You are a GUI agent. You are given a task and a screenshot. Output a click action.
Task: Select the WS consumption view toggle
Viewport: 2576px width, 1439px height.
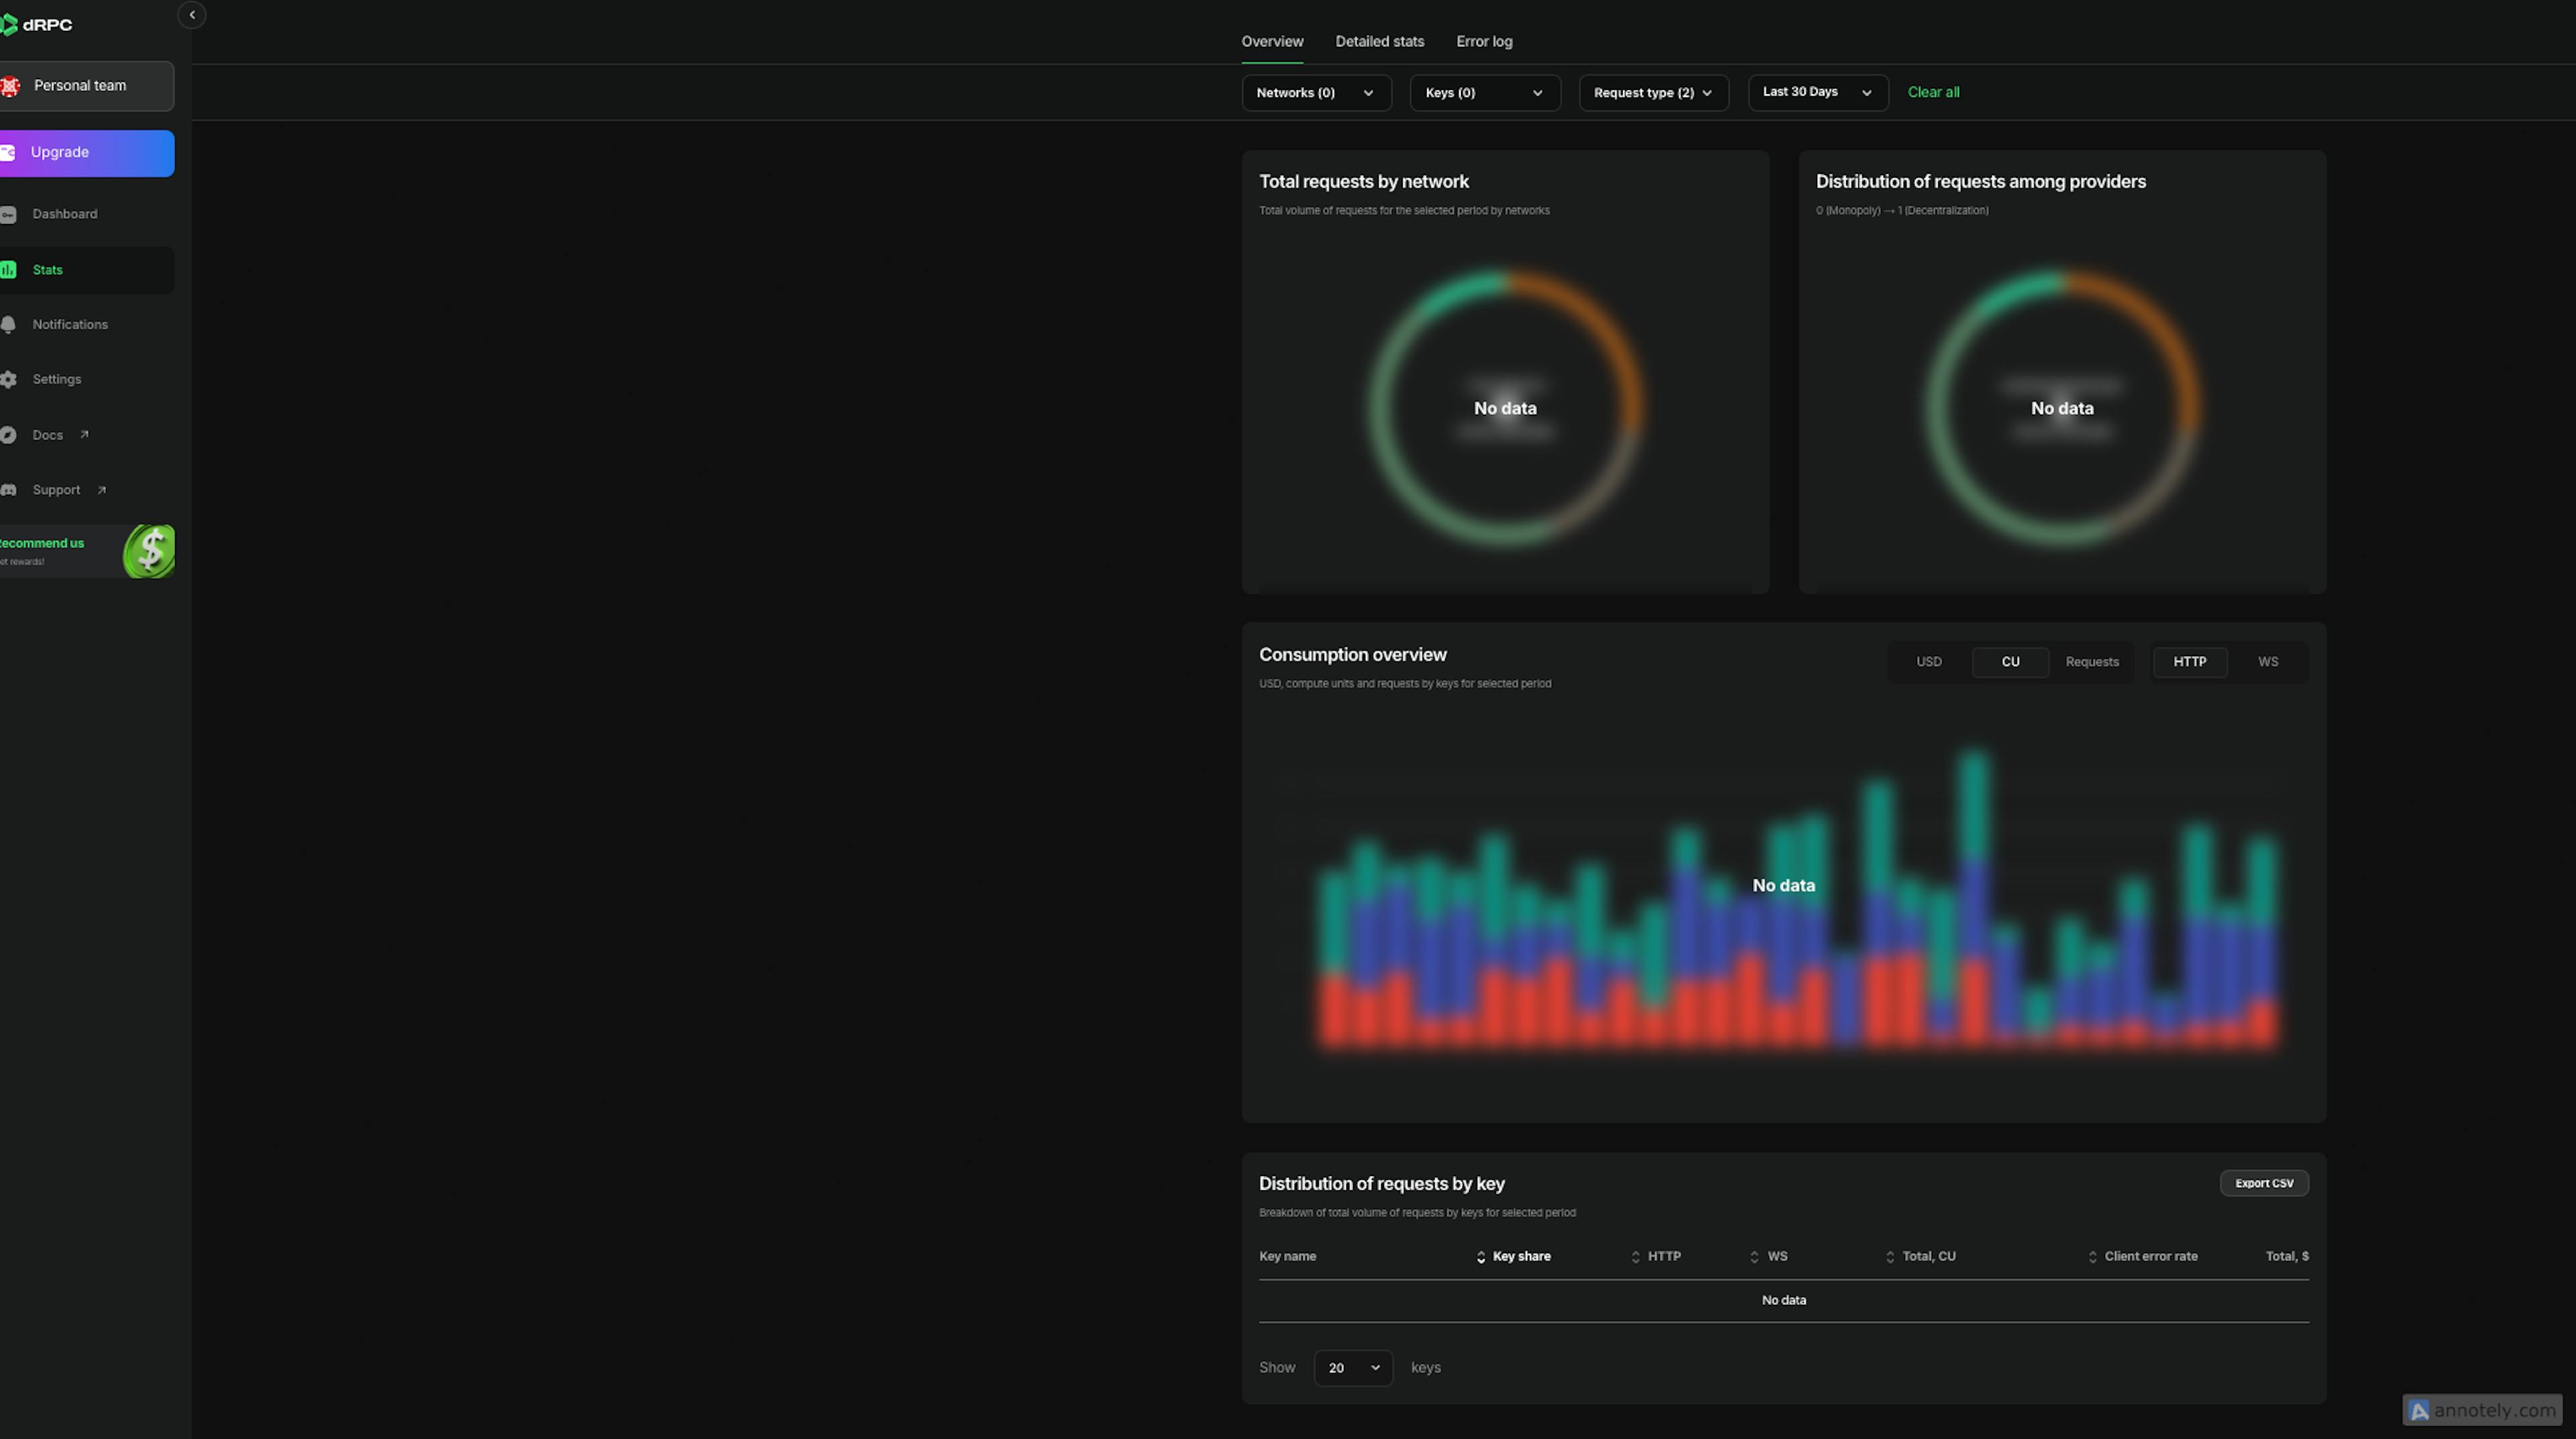click(2268, 660)
